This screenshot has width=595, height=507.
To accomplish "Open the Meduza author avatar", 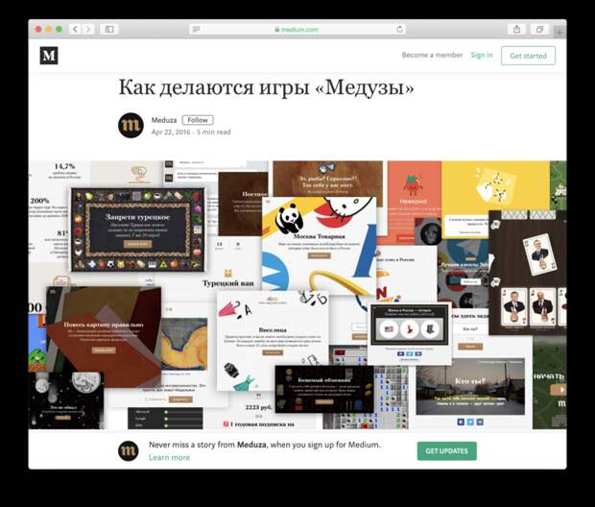I will [131, 126].
